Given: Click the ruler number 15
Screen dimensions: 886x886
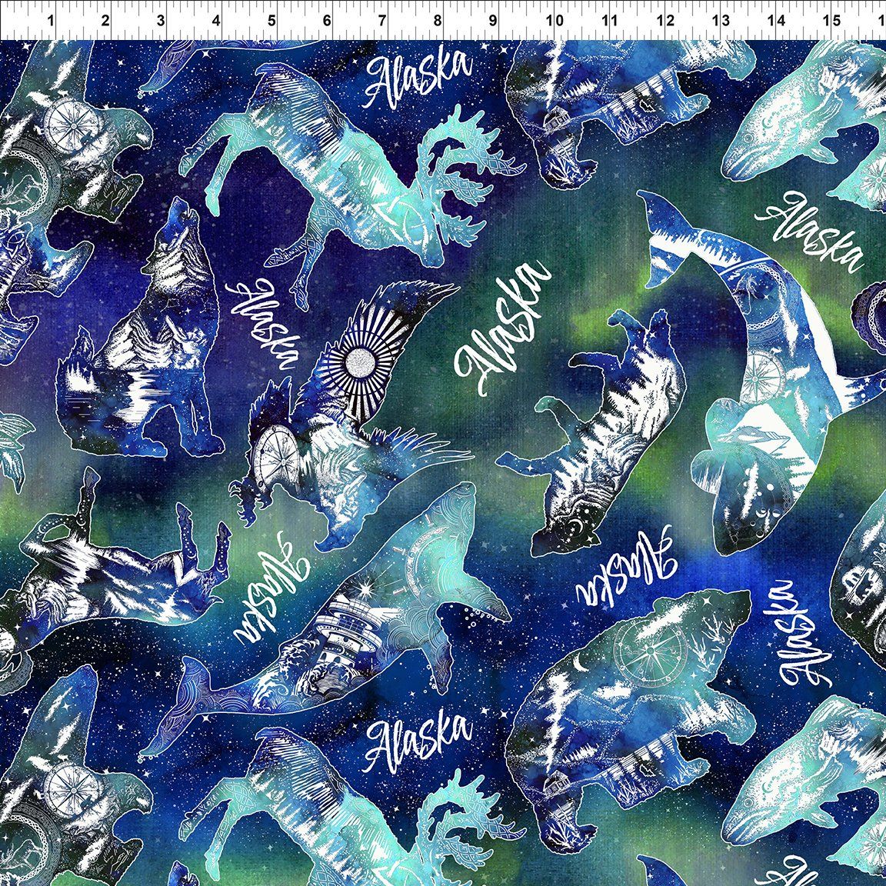Looking at the screenshot, I should [832, 21].
